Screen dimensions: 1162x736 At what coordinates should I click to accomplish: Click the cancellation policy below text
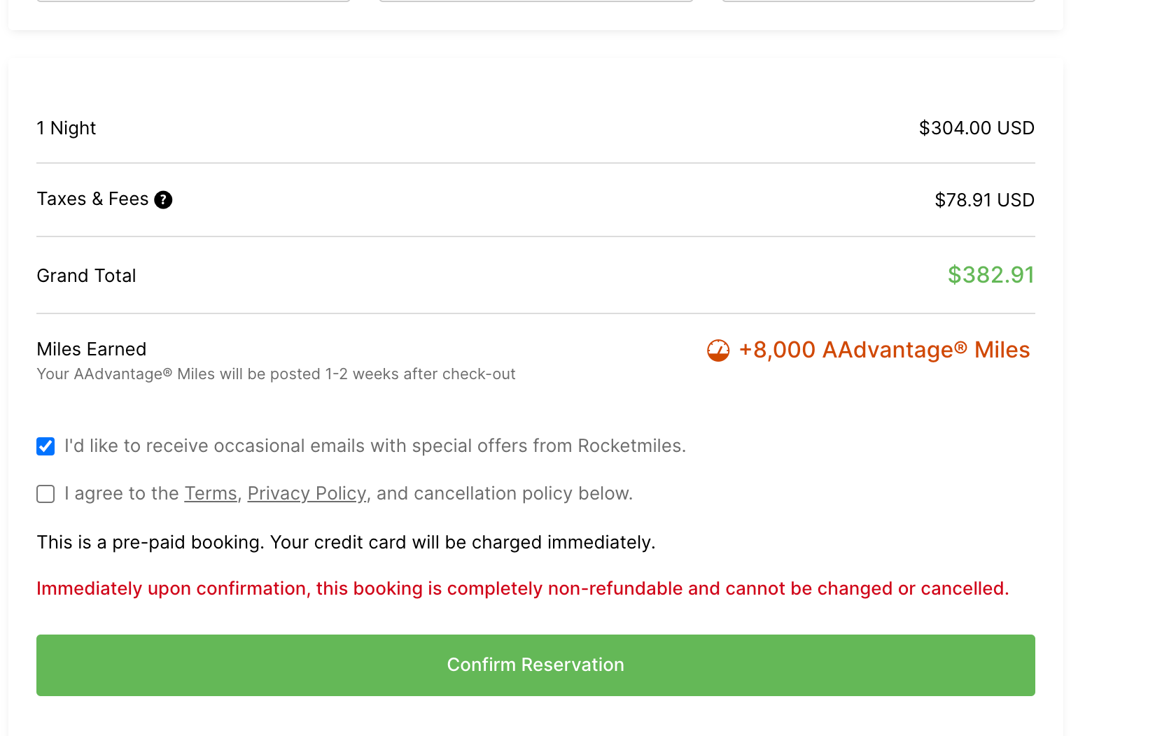click(504, 494)
